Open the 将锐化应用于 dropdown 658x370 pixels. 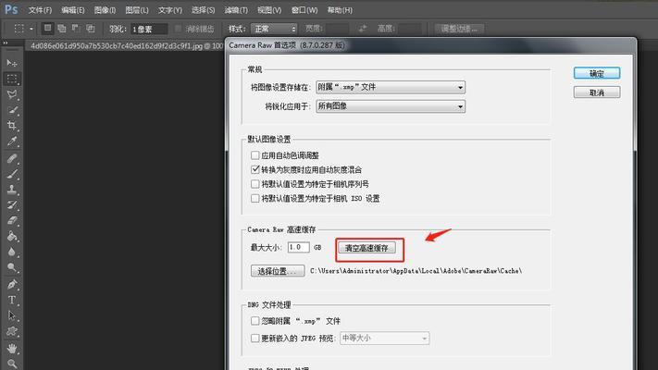pos(391,106)
